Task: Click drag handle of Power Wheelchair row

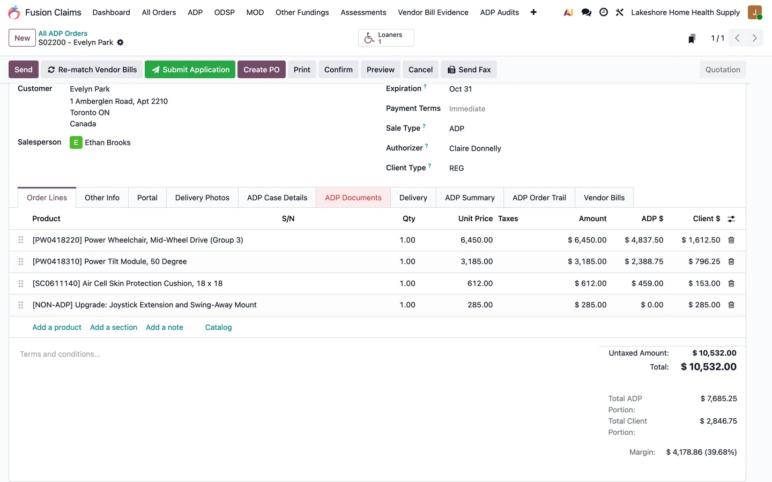Action: (21, 240)
